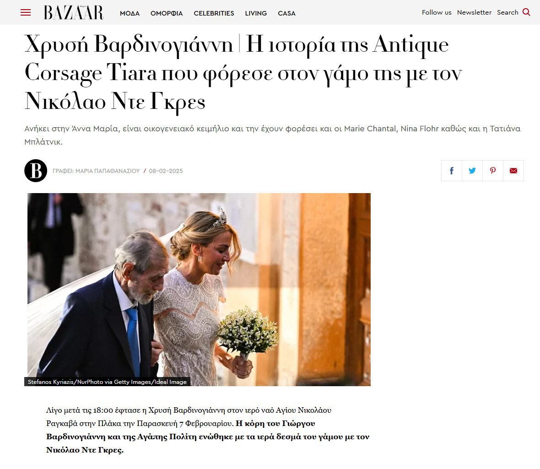
Task: Open the ΜΟΔΑ menu section
Action: (x=130, y=13)
